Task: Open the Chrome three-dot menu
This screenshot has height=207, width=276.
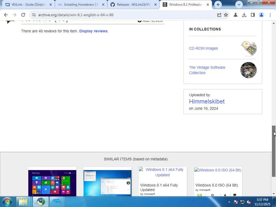Action: tap(270, 15)
